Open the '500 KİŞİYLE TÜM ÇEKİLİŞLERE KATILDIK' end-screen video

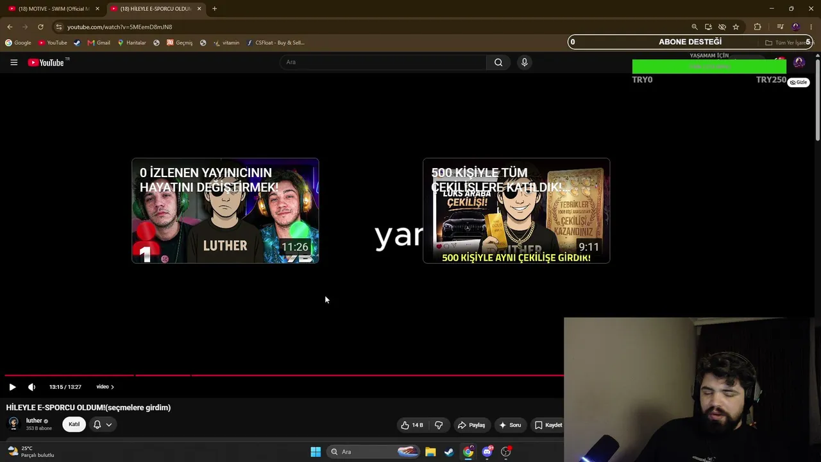516,210
